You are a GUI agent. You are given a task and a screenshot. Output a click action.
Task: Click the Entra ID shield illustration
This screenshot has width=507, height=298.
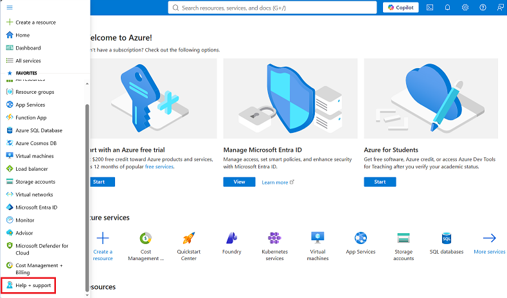coord(290,98)
